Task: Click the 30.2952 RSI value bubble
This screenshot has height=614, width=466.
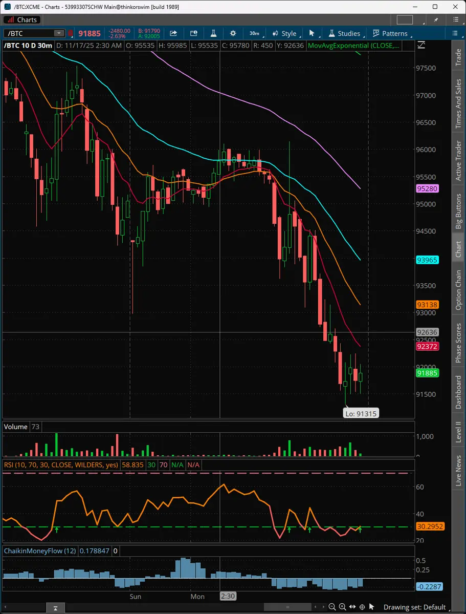Action: tap(430, 526)
